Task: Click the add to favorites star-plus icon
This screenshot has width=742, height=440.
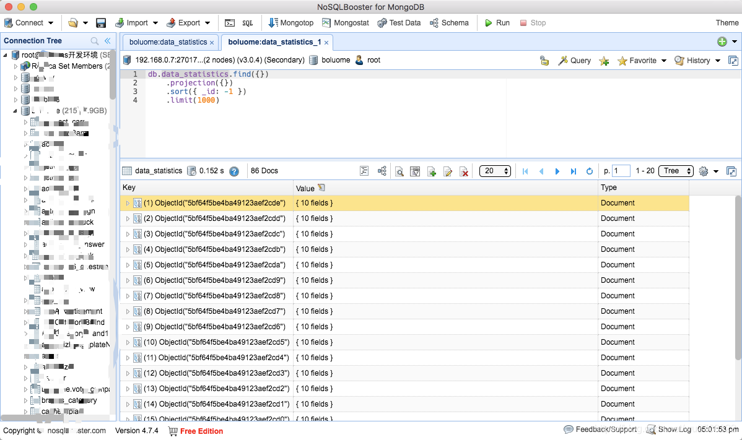Action: coord(604,61)
